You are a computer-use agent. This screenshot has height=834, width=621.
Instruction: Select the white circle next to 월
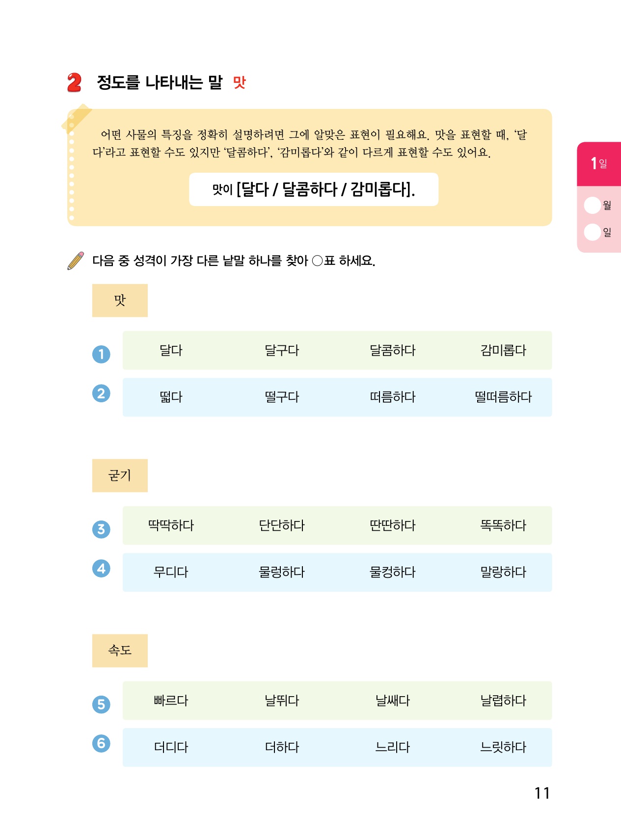click(593, 205)
